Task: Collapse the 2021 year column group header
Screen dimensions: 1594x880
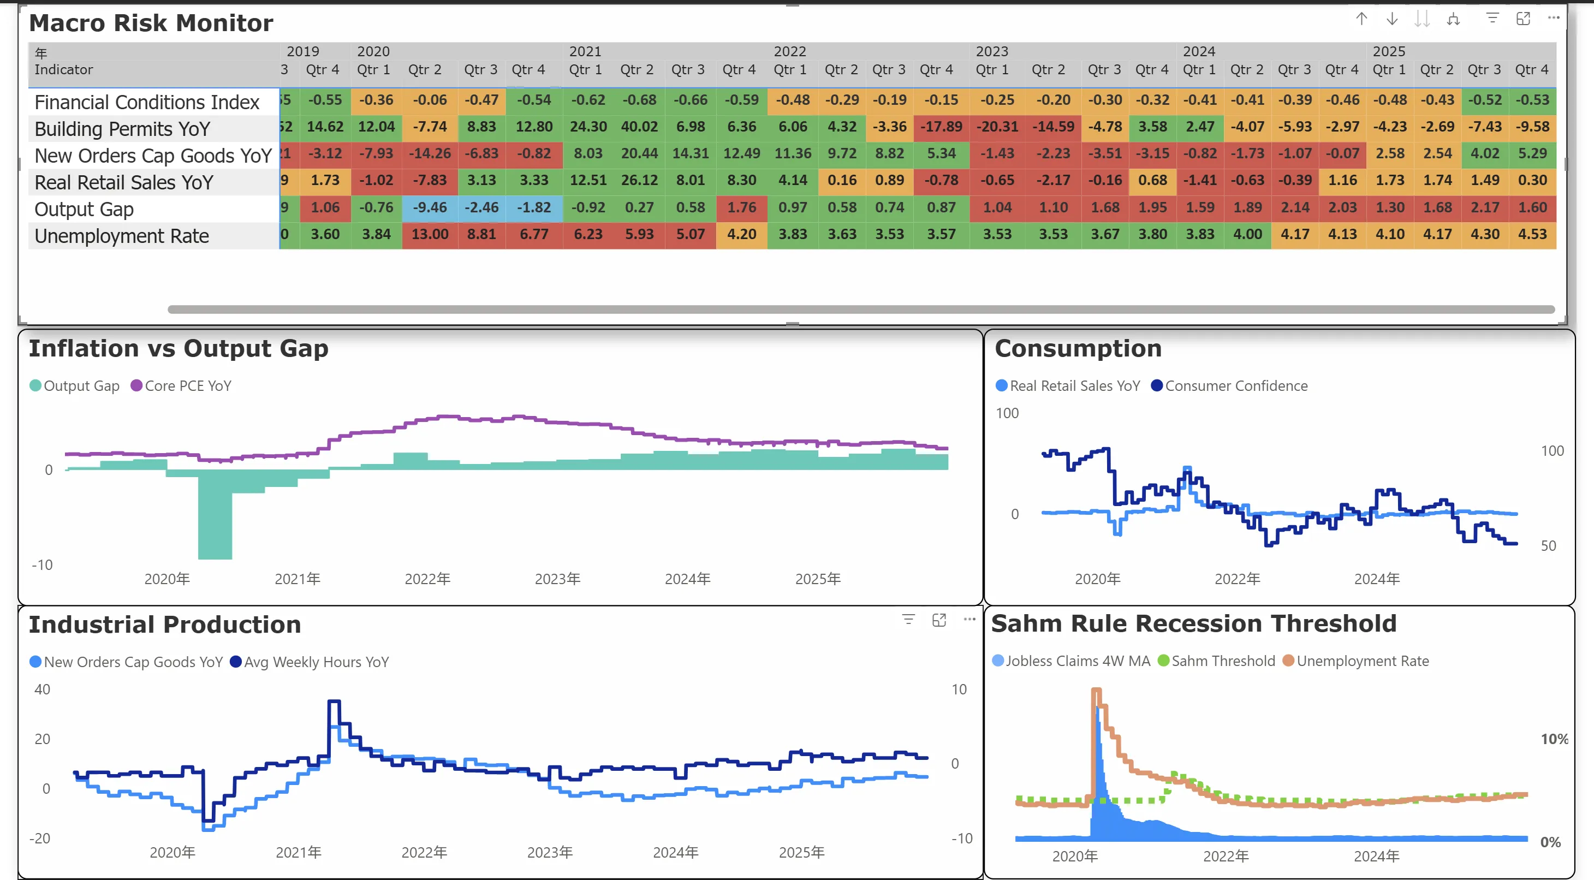Action: click(x=585, y=51)
